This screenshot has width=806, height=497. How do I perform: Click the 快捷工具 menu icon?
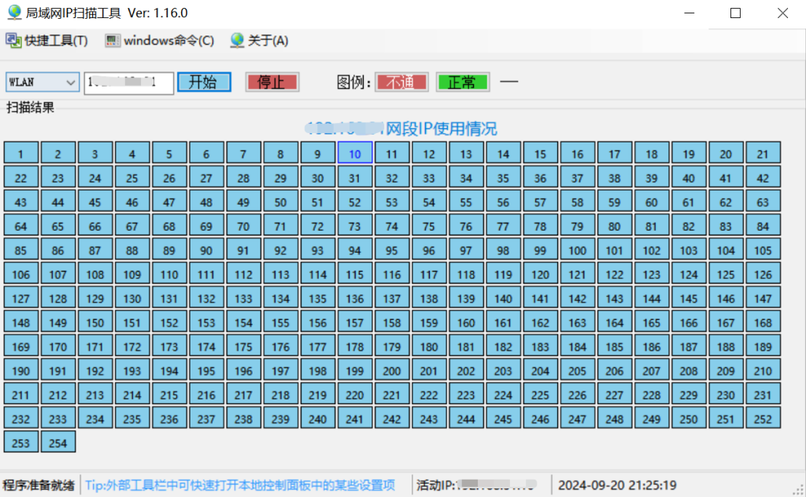pos(13,41)
